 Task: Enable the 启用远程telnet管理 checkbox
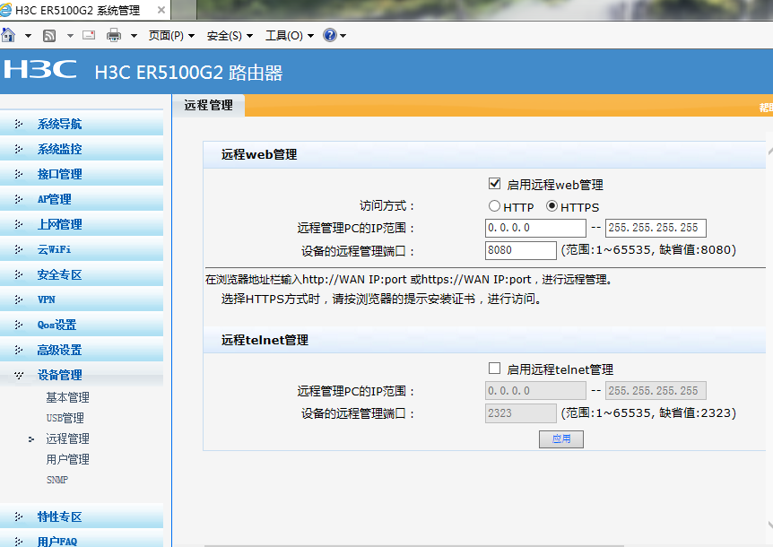click(x=494, y=369)
